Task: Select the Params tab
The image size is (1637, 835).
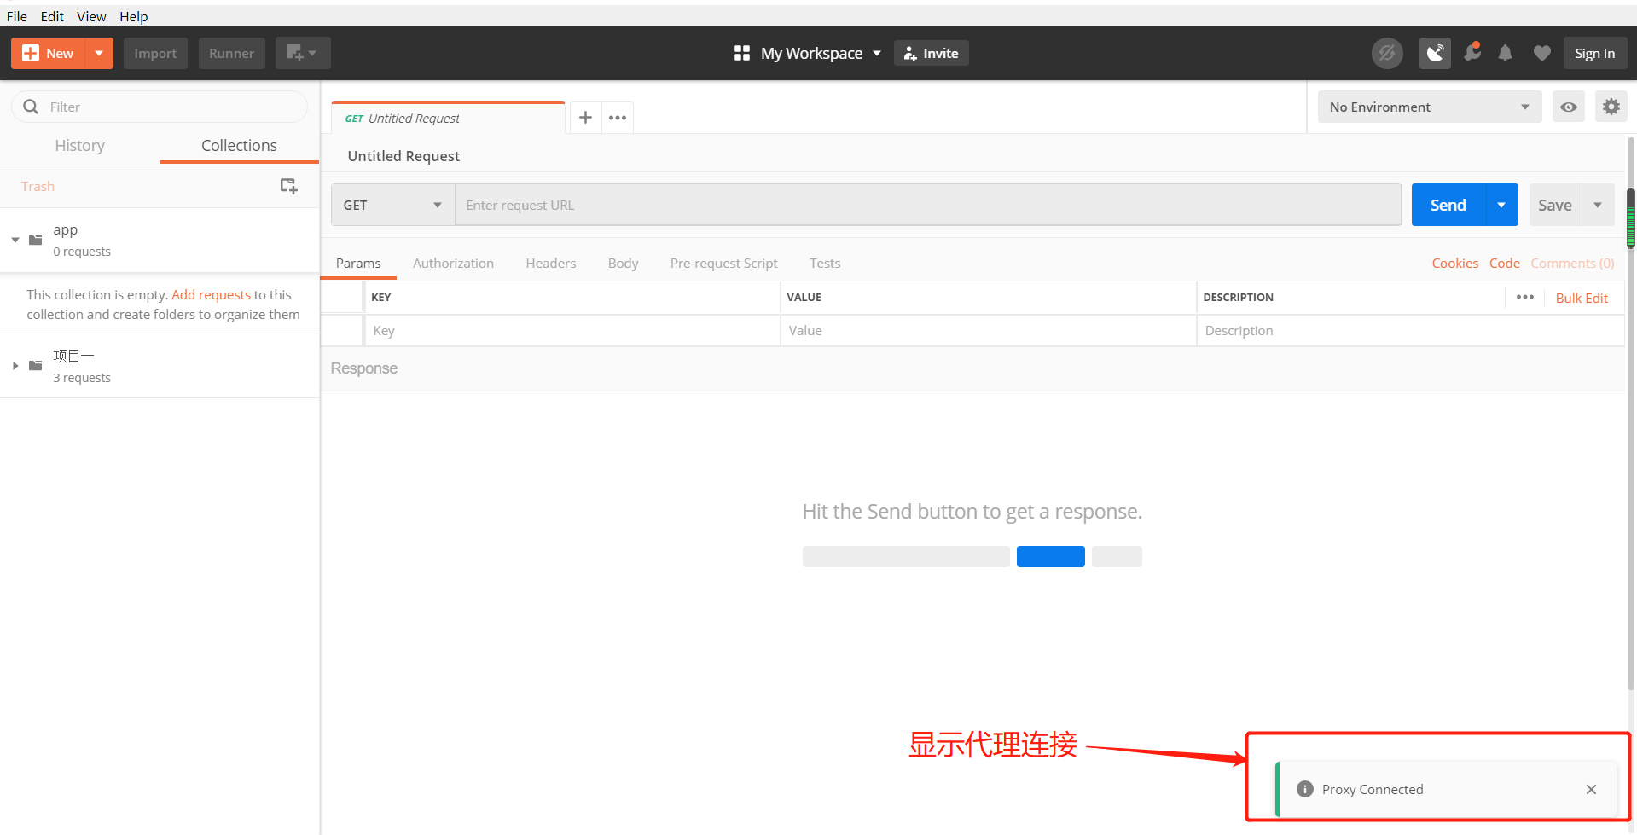Action: [x=358, y=264]
